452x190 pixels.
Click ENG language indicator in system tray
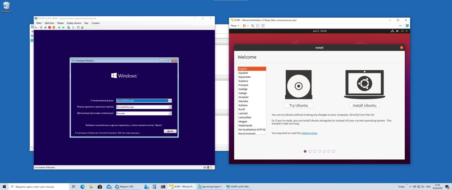428,186
